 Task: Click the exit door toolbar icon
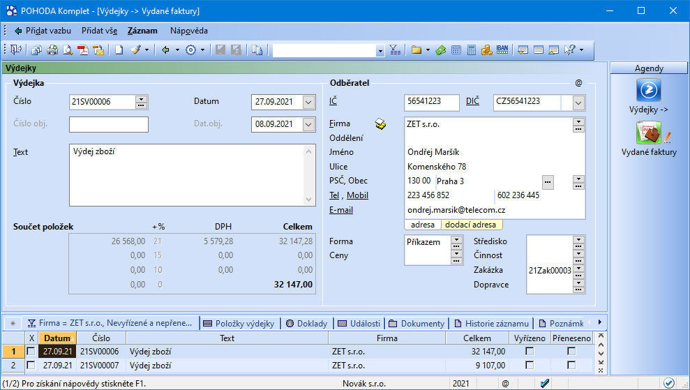click(16, 50)
